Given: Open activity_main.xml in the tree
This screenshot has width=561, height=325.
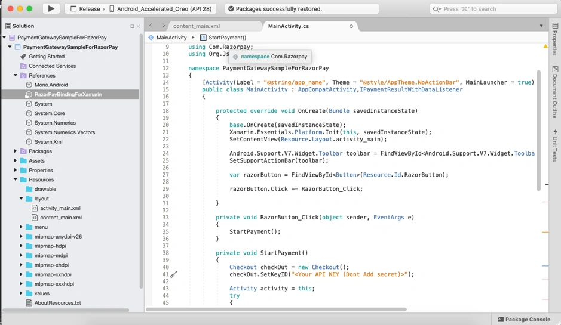Looking at the screenshot, I should (60, 208).
